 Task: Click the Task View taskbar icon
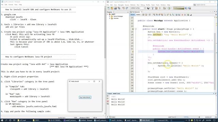pos(14,120)
